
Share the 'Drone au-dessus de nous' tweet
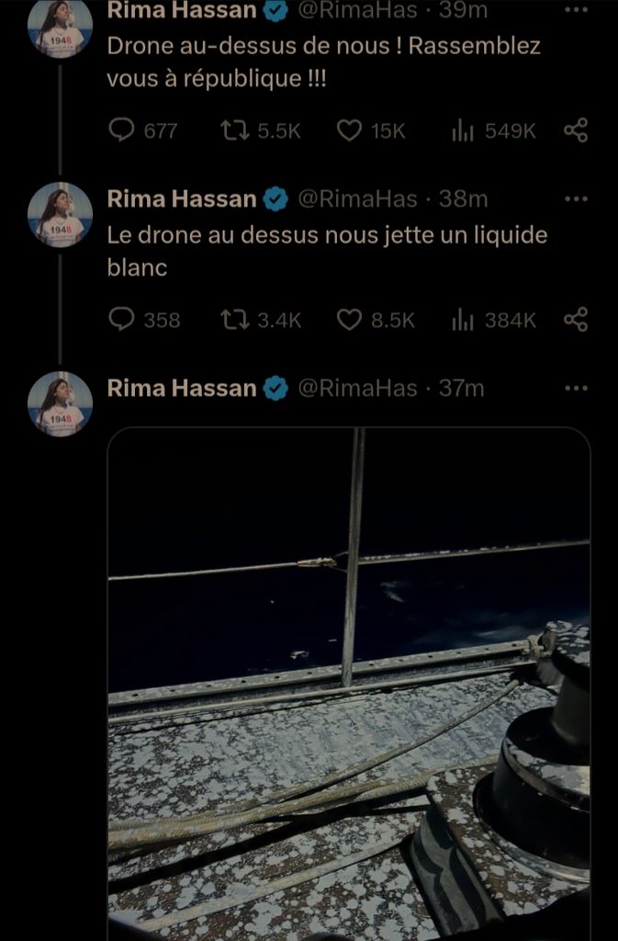coord(576,130)
